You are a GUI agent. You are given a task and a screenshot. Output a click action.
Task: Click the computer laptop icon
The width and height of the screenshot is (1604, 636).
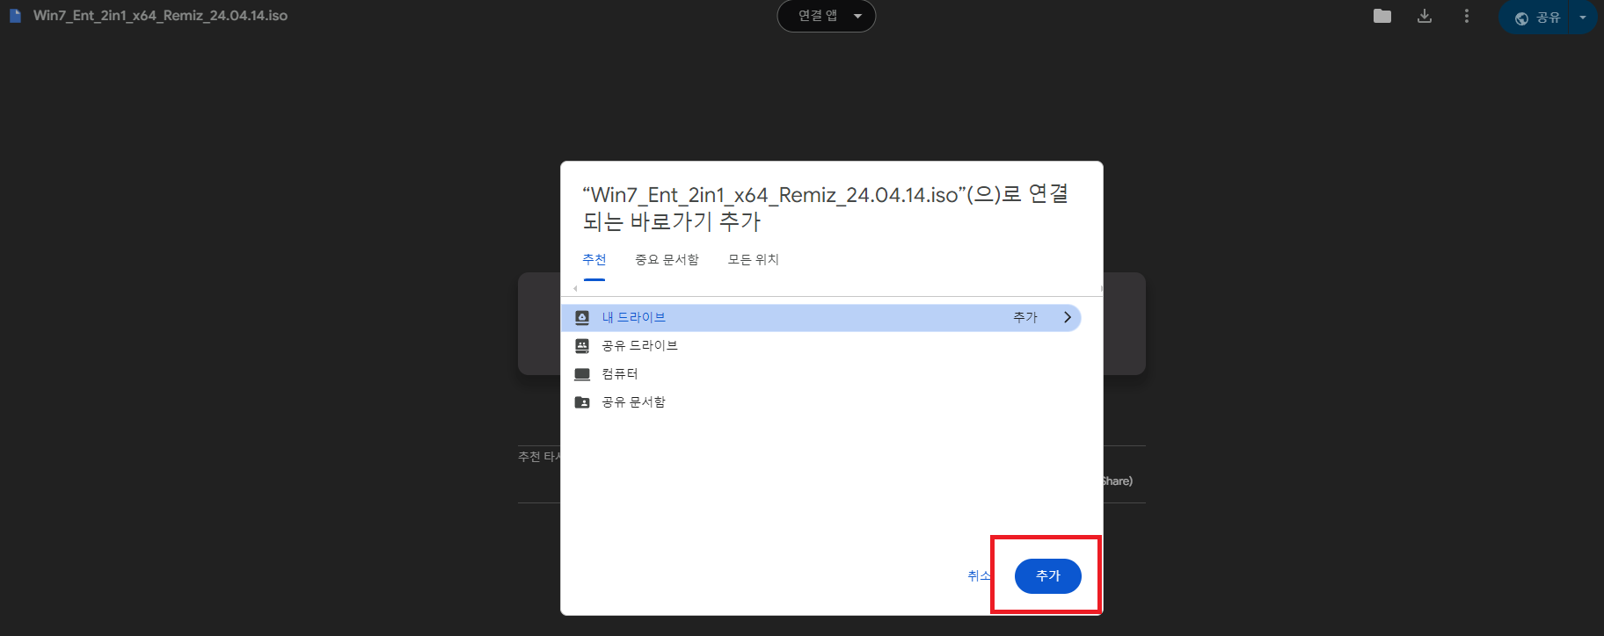[x=582, y=374]
